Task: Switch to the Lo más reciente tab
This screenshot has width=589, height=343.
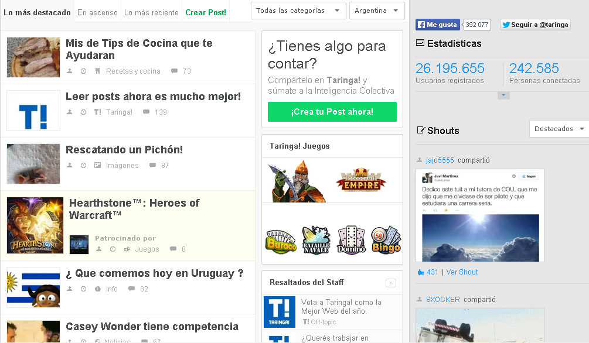Action: pos(151,12)
